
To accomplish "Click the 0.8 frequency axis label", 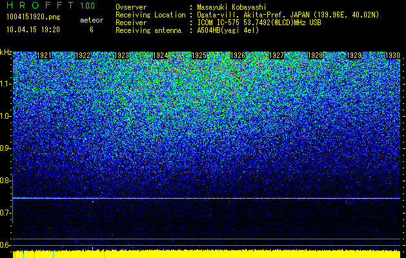I will pos(5,181).
